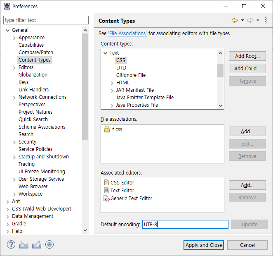Viewport: 273px width, 256px height.
Task: Expand the Ant preferences node
Action: point(7,202)
